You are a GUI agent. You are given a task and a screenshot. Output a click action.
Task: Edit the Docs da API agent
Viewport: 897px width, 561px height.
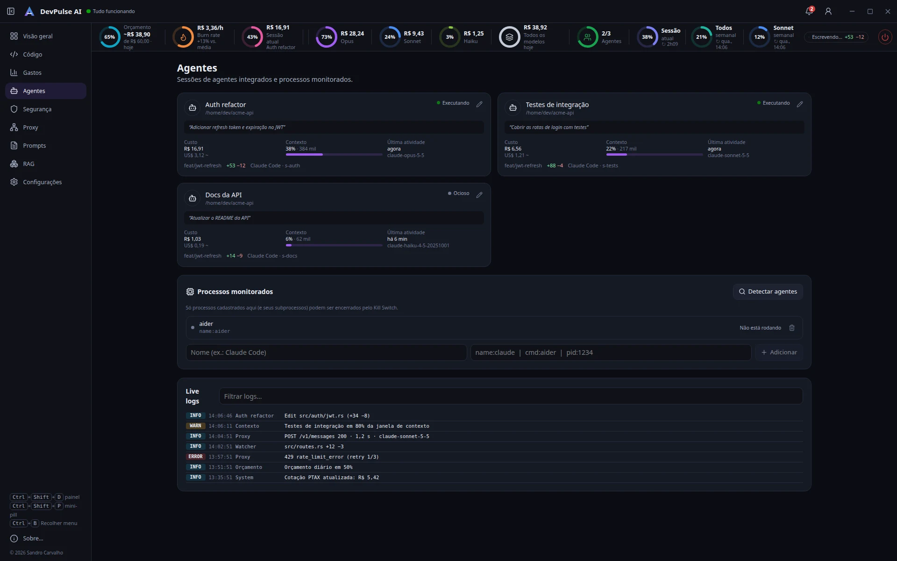click(x=479, y=195)
